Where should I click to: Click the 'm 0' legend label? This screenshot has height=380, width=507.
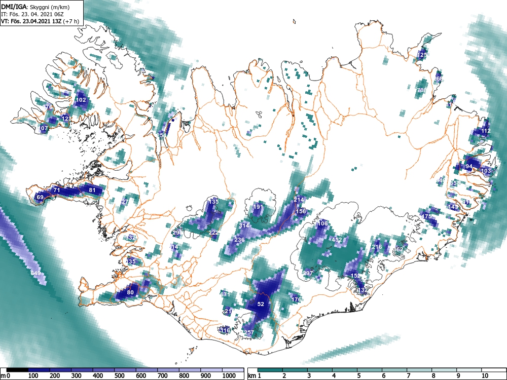(x=6, y=376)
